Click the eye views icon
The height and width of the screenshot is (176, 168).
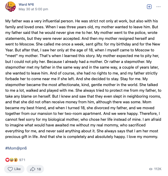[x=151, y=169]
